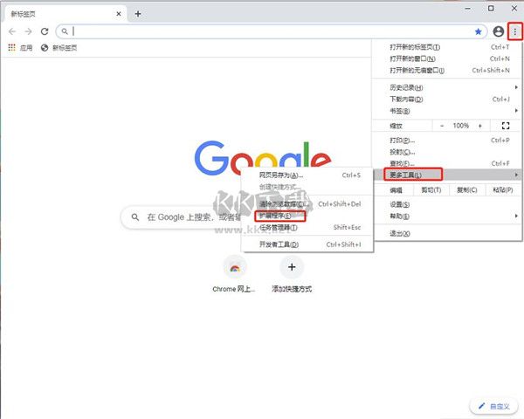Click the address bar input field

[271, 31]
